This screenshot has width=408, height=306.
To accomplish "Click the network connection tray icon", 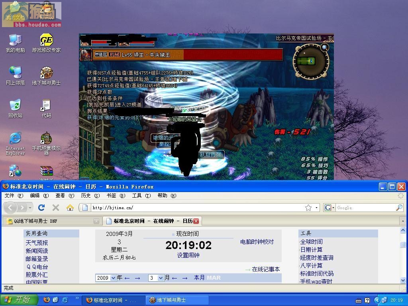I will 384,300.
